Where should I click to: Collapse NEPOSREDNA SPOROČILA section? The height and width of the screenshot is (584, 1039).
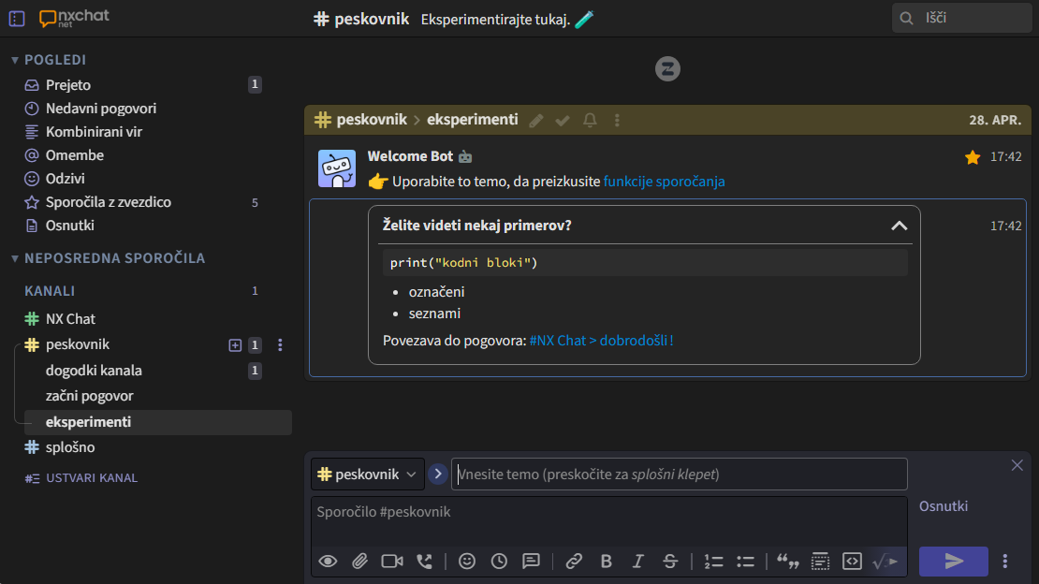[x=15, y=258]
